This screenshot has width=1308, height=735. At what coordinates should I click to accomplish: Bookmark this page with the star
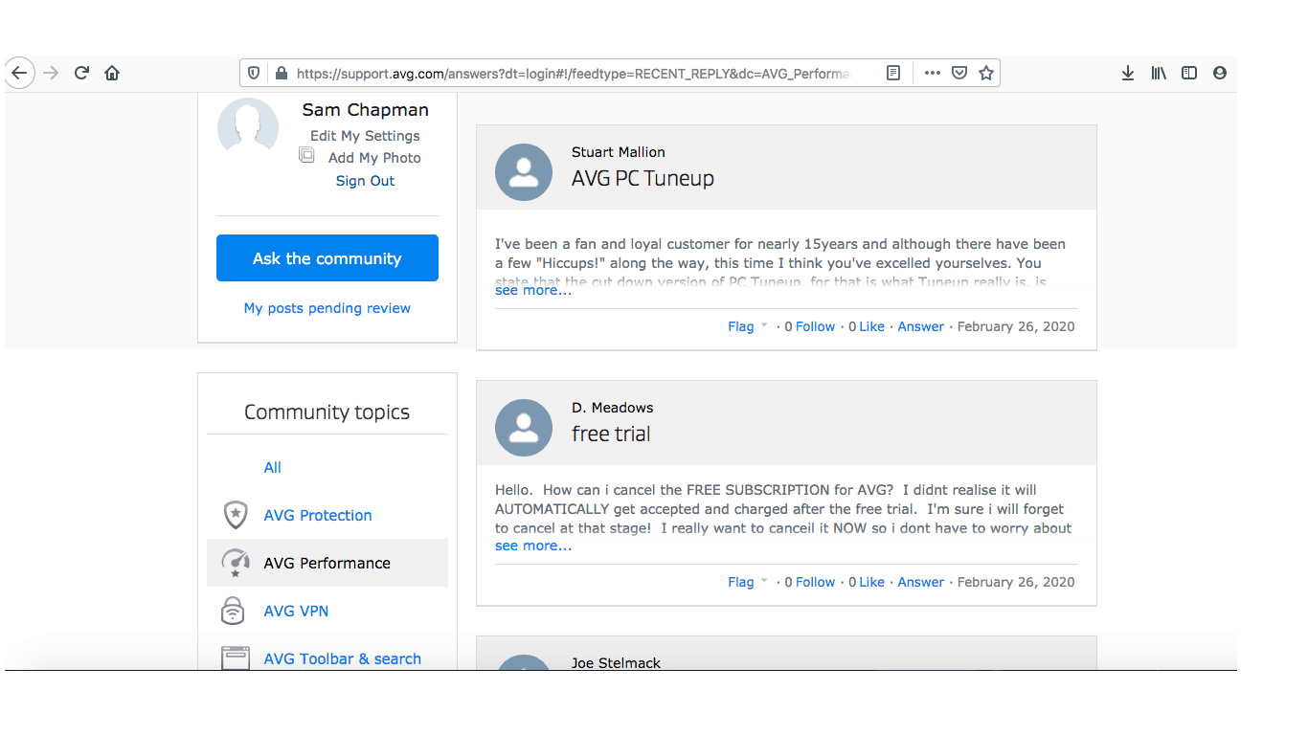986,73
